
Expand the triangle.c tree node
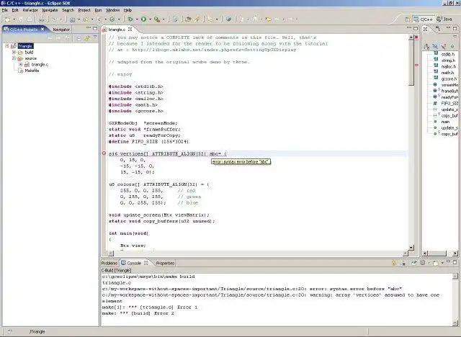(21, 65)
